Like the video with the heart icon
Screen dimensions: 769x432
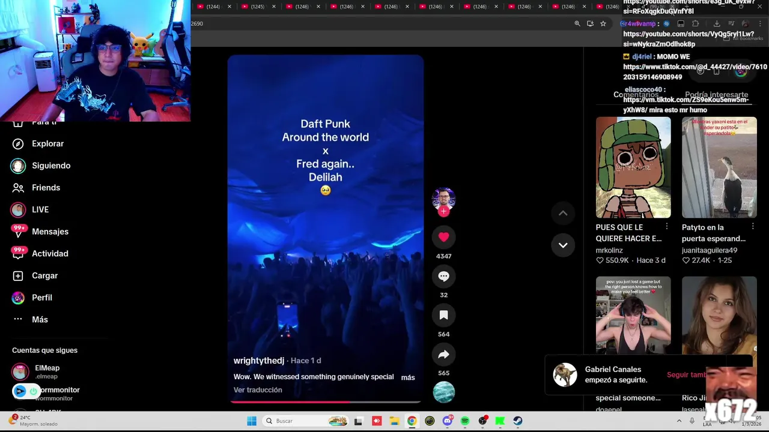click(x=443, y=237)
